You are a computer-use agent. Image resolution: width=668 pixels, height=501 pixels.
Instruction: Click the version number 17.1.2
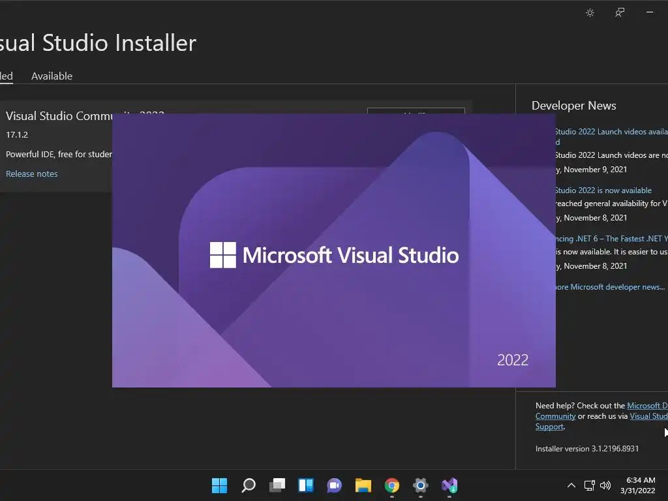point(17,134)
